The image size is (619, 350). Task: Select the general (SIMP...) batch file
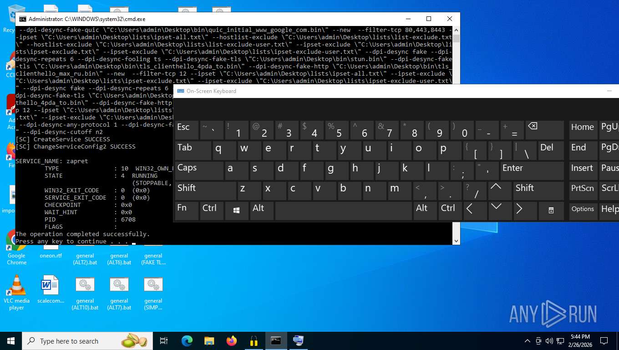pos(153,293)
